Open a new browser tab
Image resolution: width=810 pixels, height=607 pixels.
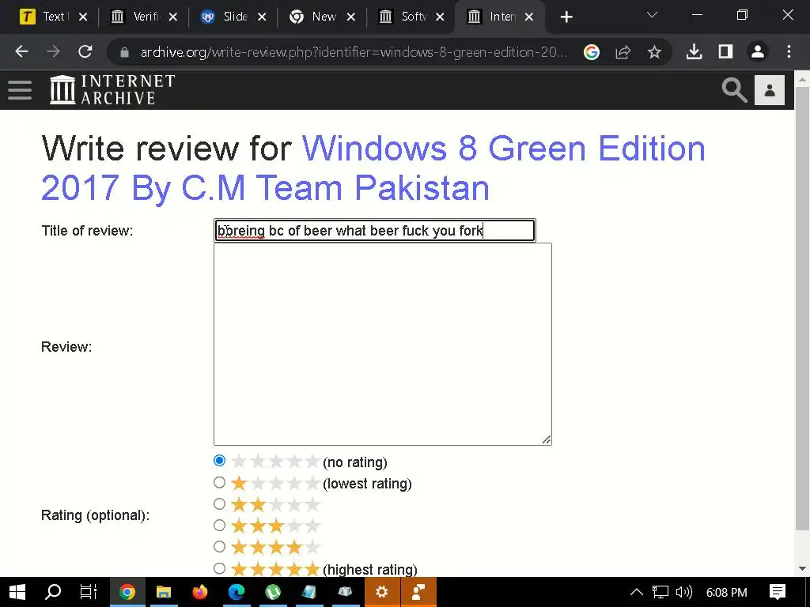(x=566, y=17)
